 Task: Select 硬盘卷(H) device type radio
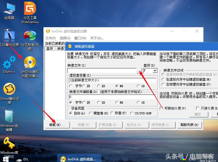tap(91, 113)
